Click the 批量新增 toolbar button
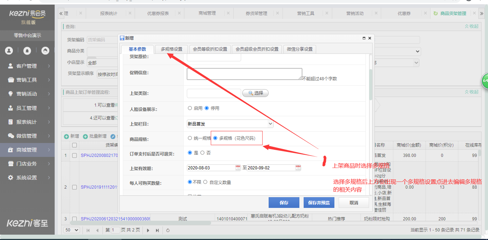The height and width of the screenshot is (240, 488). [x=95, y=136]
